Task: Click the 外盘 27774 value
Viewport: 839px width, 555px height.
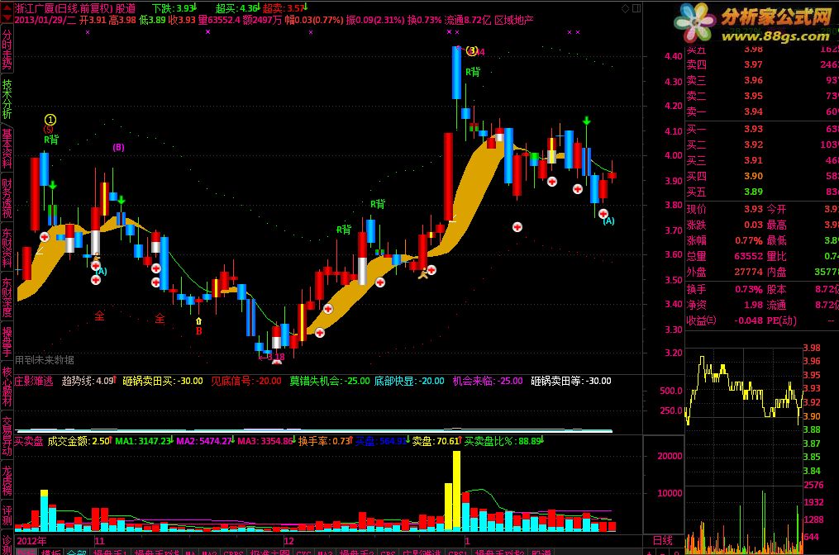Action: click(749, 272)
